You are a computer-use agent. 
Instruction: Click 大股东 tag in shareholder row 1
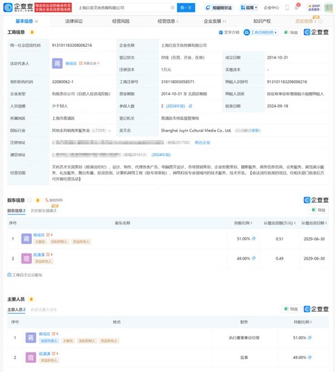click(40, 241)
